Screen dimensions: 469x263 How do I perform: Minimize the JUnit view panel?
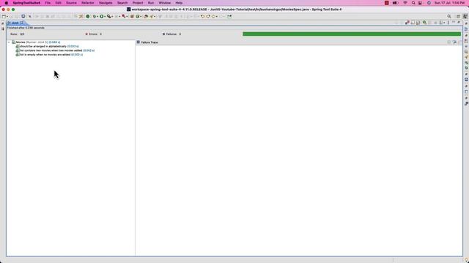454,23
